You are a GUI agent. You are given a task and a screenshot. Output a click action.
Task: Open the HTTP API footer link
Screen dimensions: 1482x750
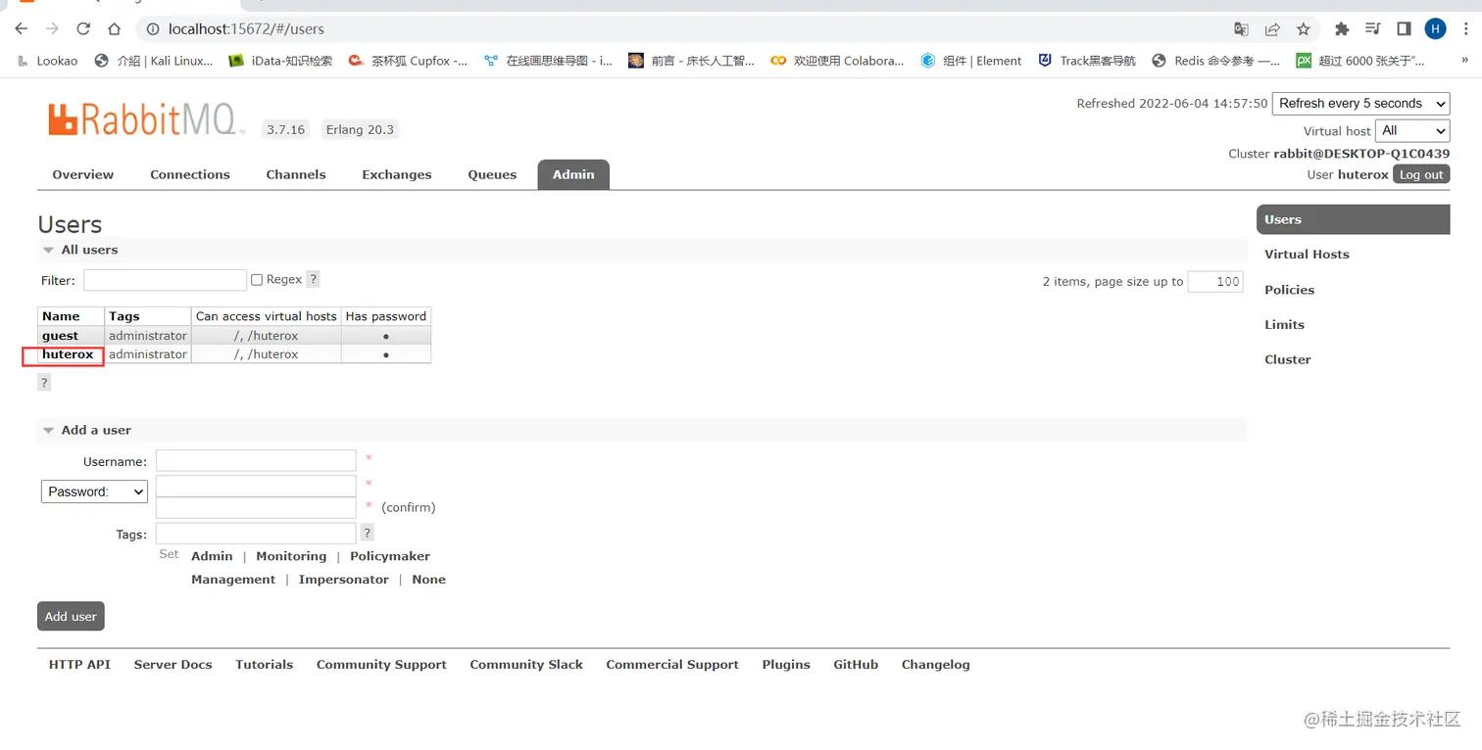click(x=79, y=664)
